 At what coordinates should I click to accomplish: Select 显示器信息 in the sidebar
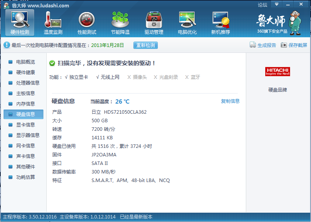click(23, 135)
